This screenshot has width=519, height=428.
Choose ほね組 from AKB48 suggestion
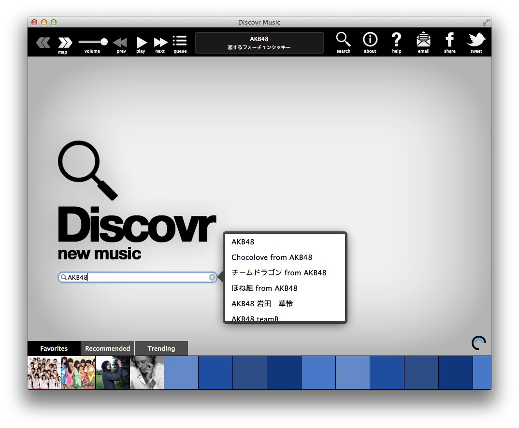[x=285, y=288]
